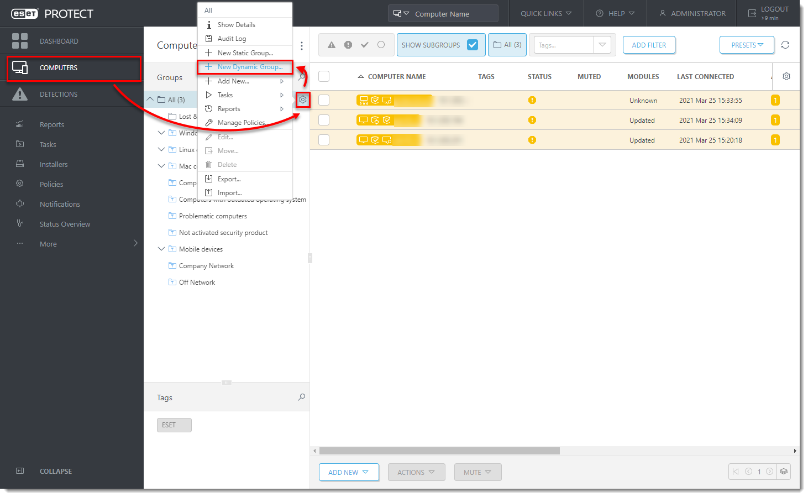This screenshot has width=808, height=497.
Task: Check the row connected at 15:34:09
Action: point(324,120)
